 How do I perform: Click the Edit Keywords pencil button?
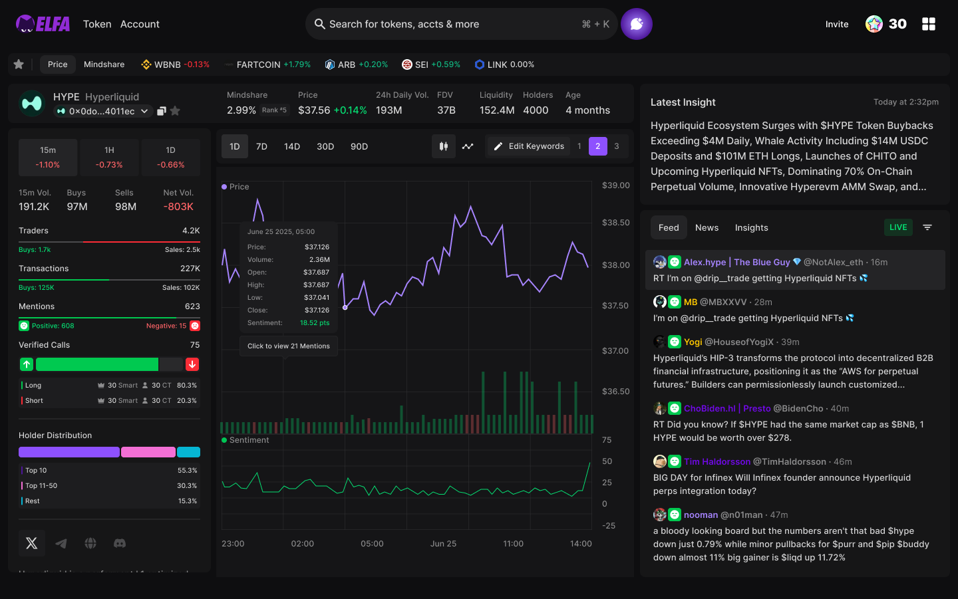(529, 146)
